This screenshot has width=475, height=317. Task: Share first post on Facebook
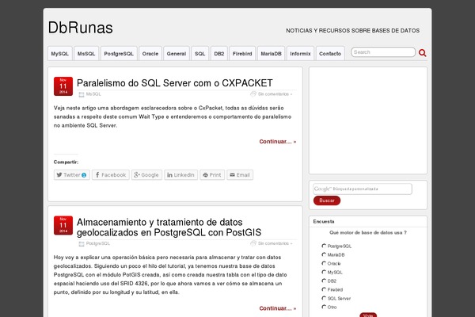point(111,174)
